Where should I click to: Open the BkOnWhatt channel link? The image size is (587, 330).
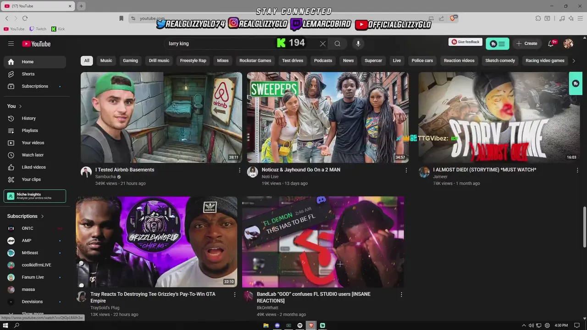pyautogui.click(x=267, y=308)
